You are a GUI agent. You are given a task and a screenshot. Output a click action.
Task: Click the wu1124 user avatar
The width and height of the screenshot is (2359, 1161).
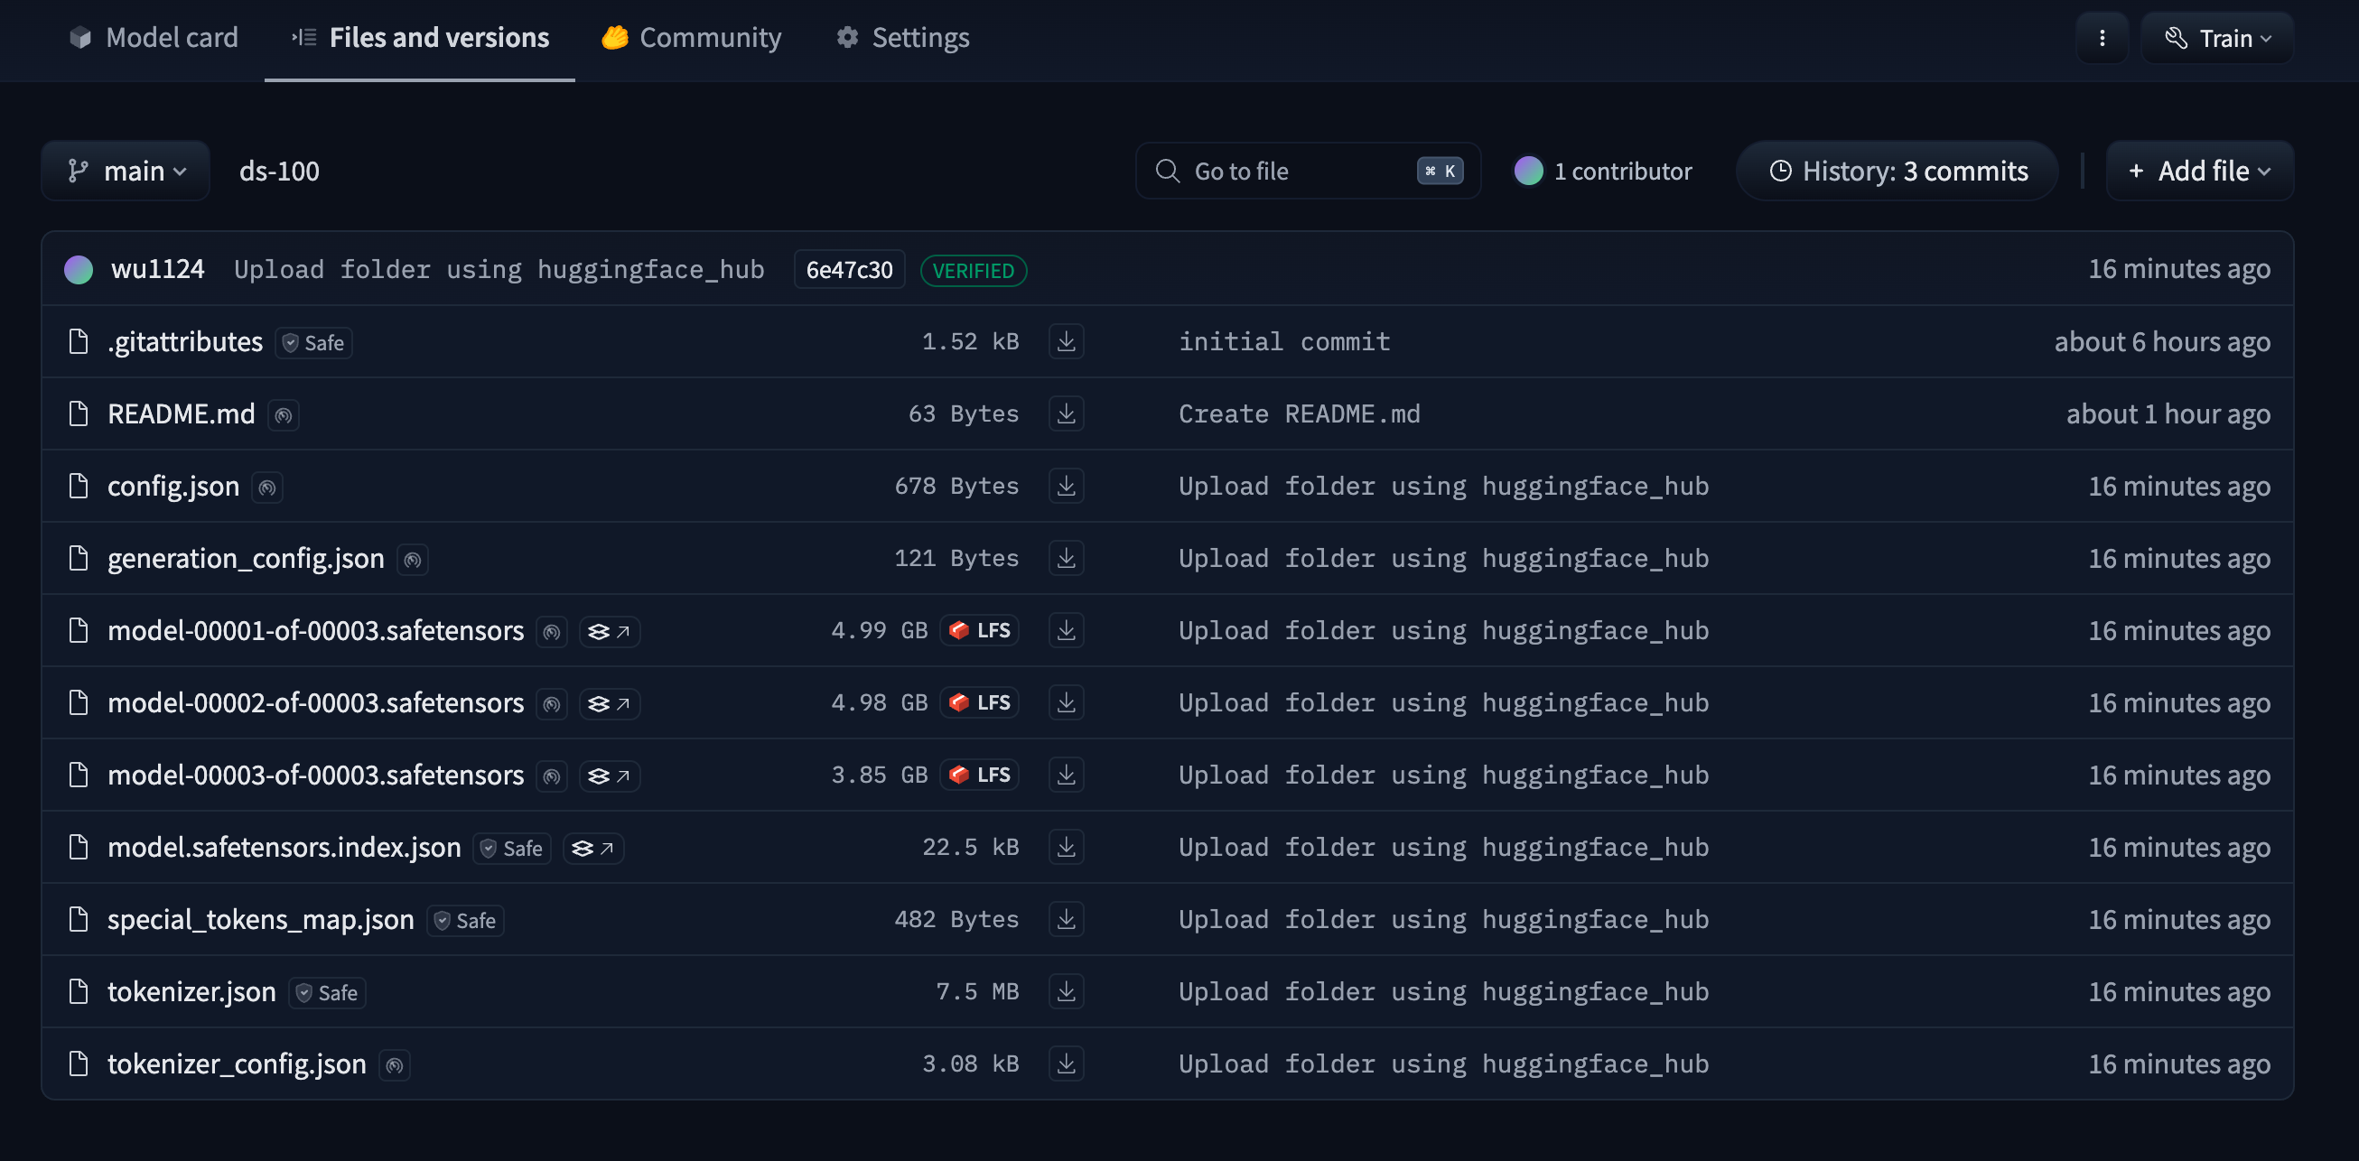tap(79, 270)
